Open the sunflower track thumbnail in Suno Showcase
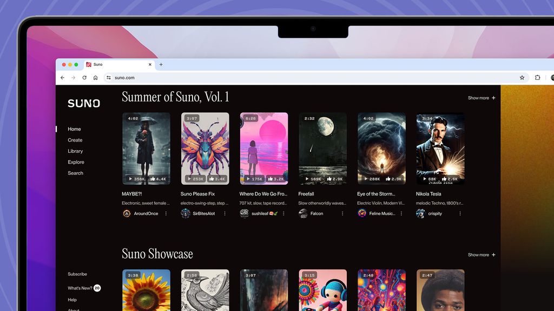 [146, 292]
